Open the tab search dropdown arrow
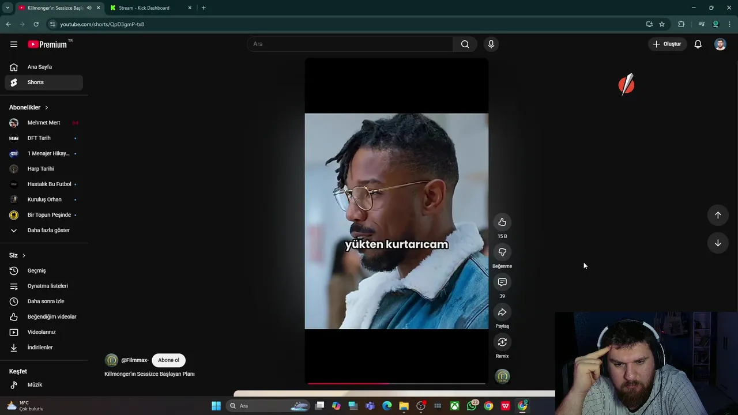This screenshot has width=738, height=415. 7,8
